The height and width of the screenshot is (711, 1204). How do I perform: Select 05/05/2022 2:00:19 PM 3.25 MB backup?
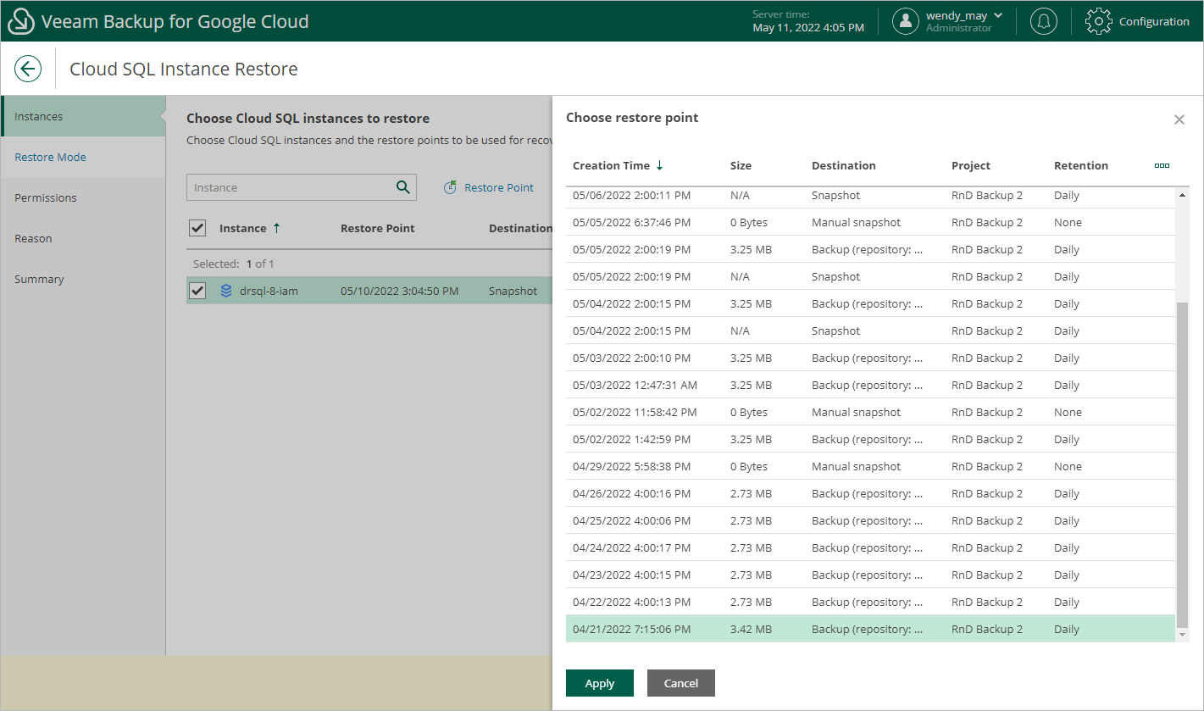point(870,249)
